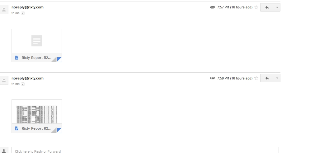Click sender avatar of first email
This screenshot has width=310, height=153.
coord(4,10)
